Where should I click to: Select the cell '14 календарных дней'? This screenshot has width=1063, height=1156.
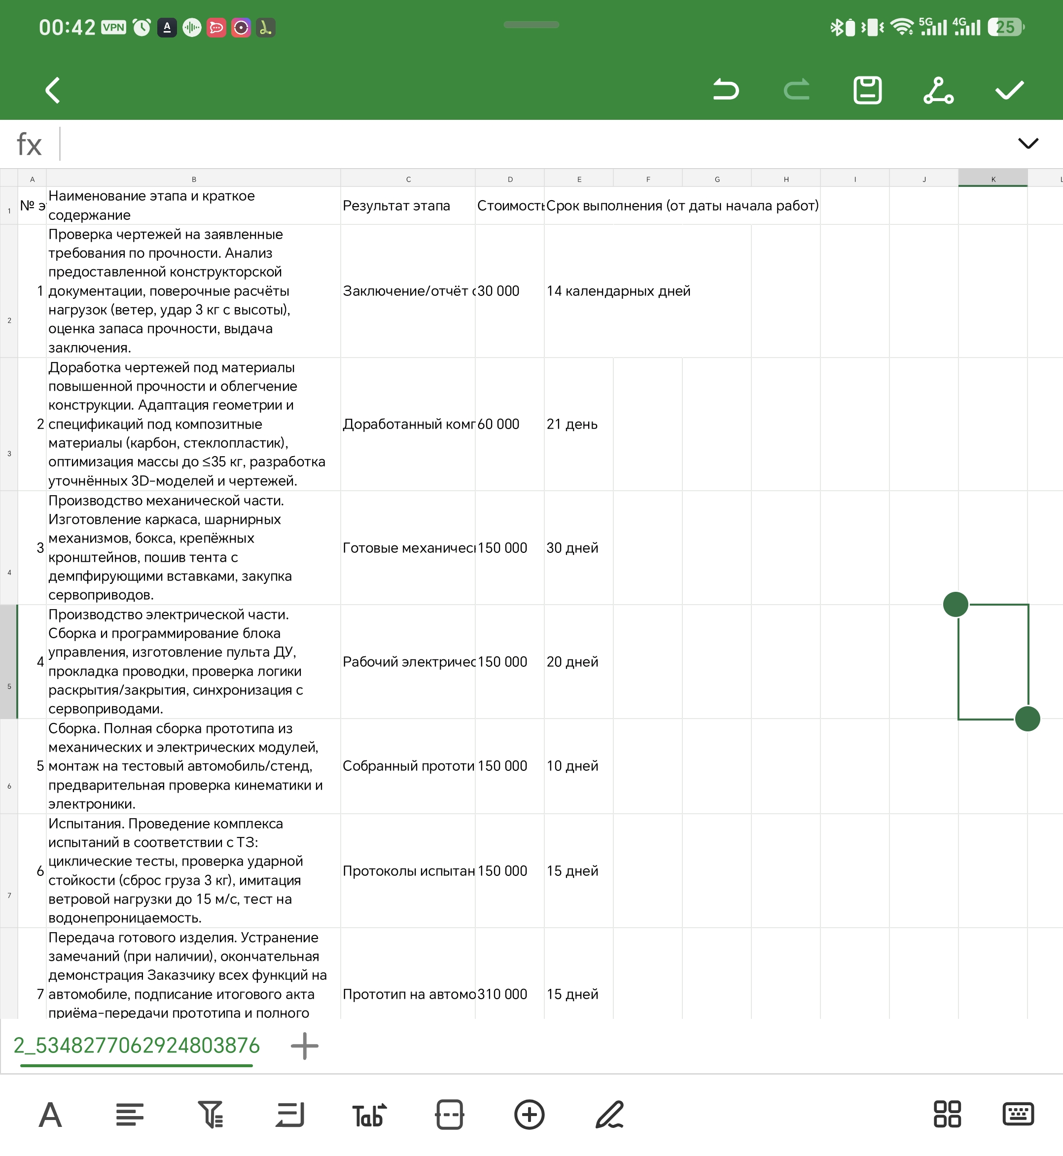click(648, 291)
